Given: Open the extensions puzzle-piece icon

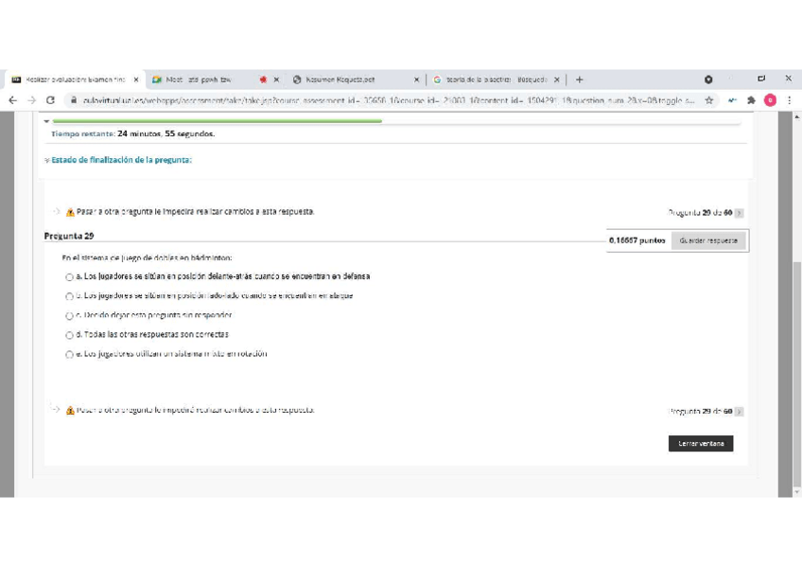Looking at the screenshot, I should (751, 100).
